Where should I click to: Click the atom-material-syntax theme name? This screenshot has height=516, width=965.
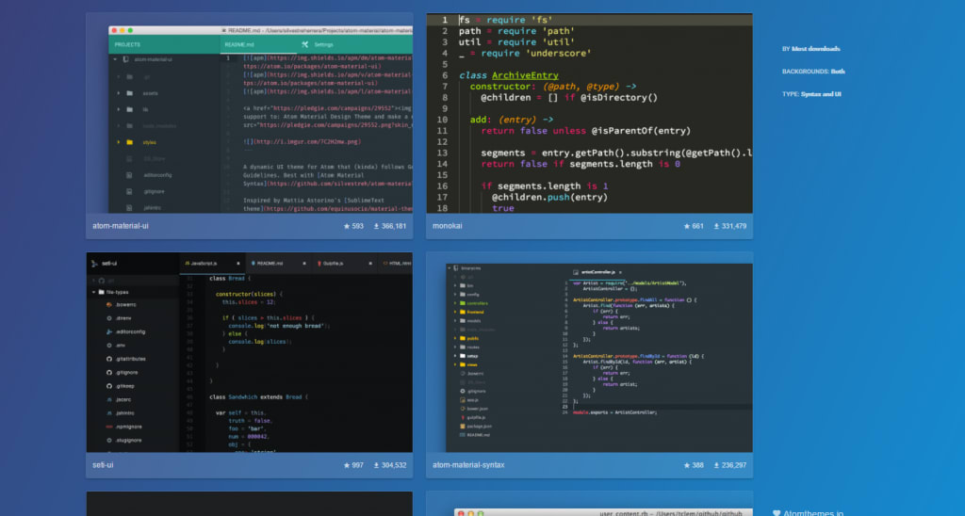pos(468,465)
